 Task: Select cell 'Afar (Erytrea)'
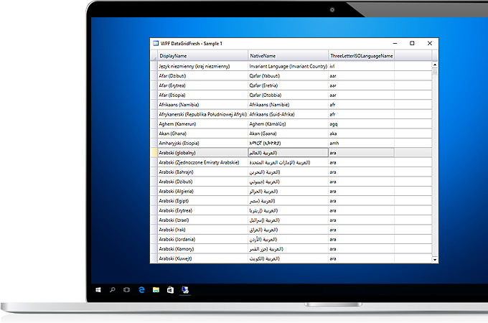click(x=202, y=85)
